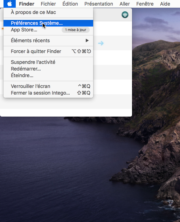Choose Préférences Système…
This screenshot has width=180, height=222.
(x=48, y=23)
